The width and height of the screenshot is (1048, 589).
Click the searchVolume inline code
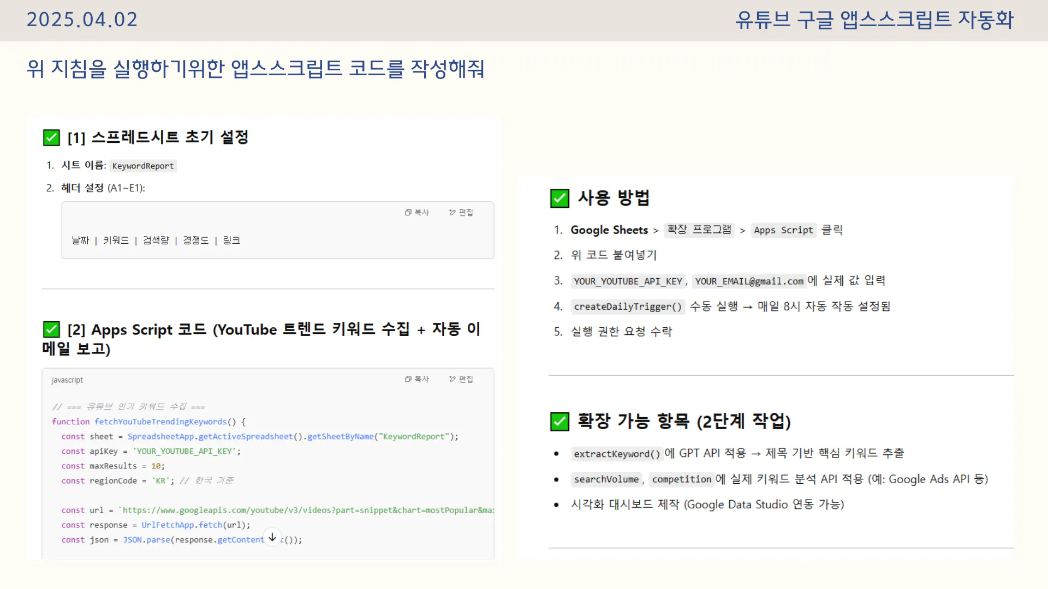[606, 479]
